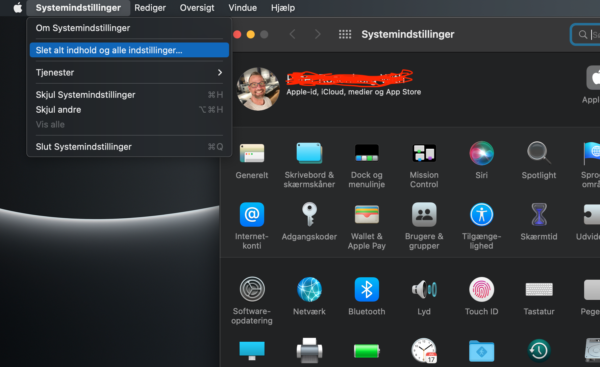
Task: Expand the Tjenester submenu
Action: tap(129, 73)
